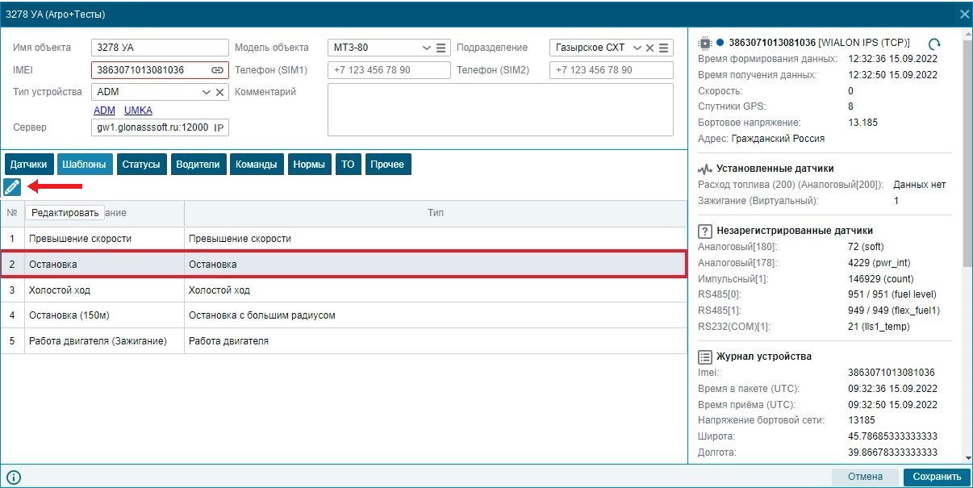Close the 3278 УА dialog
The width and height of the screenshot is (973, 488).
pyautogui.click(x=964, y=14)
